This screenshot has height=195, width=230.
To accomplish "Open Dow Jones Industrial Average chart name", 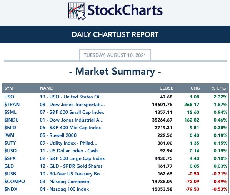I will [72, 120].
